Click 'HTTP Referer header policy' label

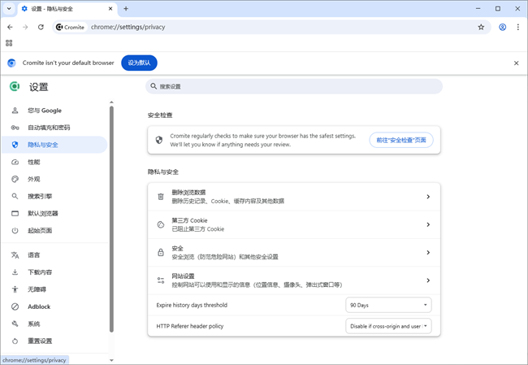pos(189,326)
